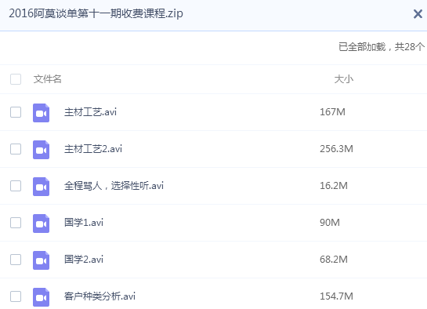Image resolution: width=427 pixels, height=309 pixels.
Task: Check the box for 主材工艺.avi
Action: point(16,112)
